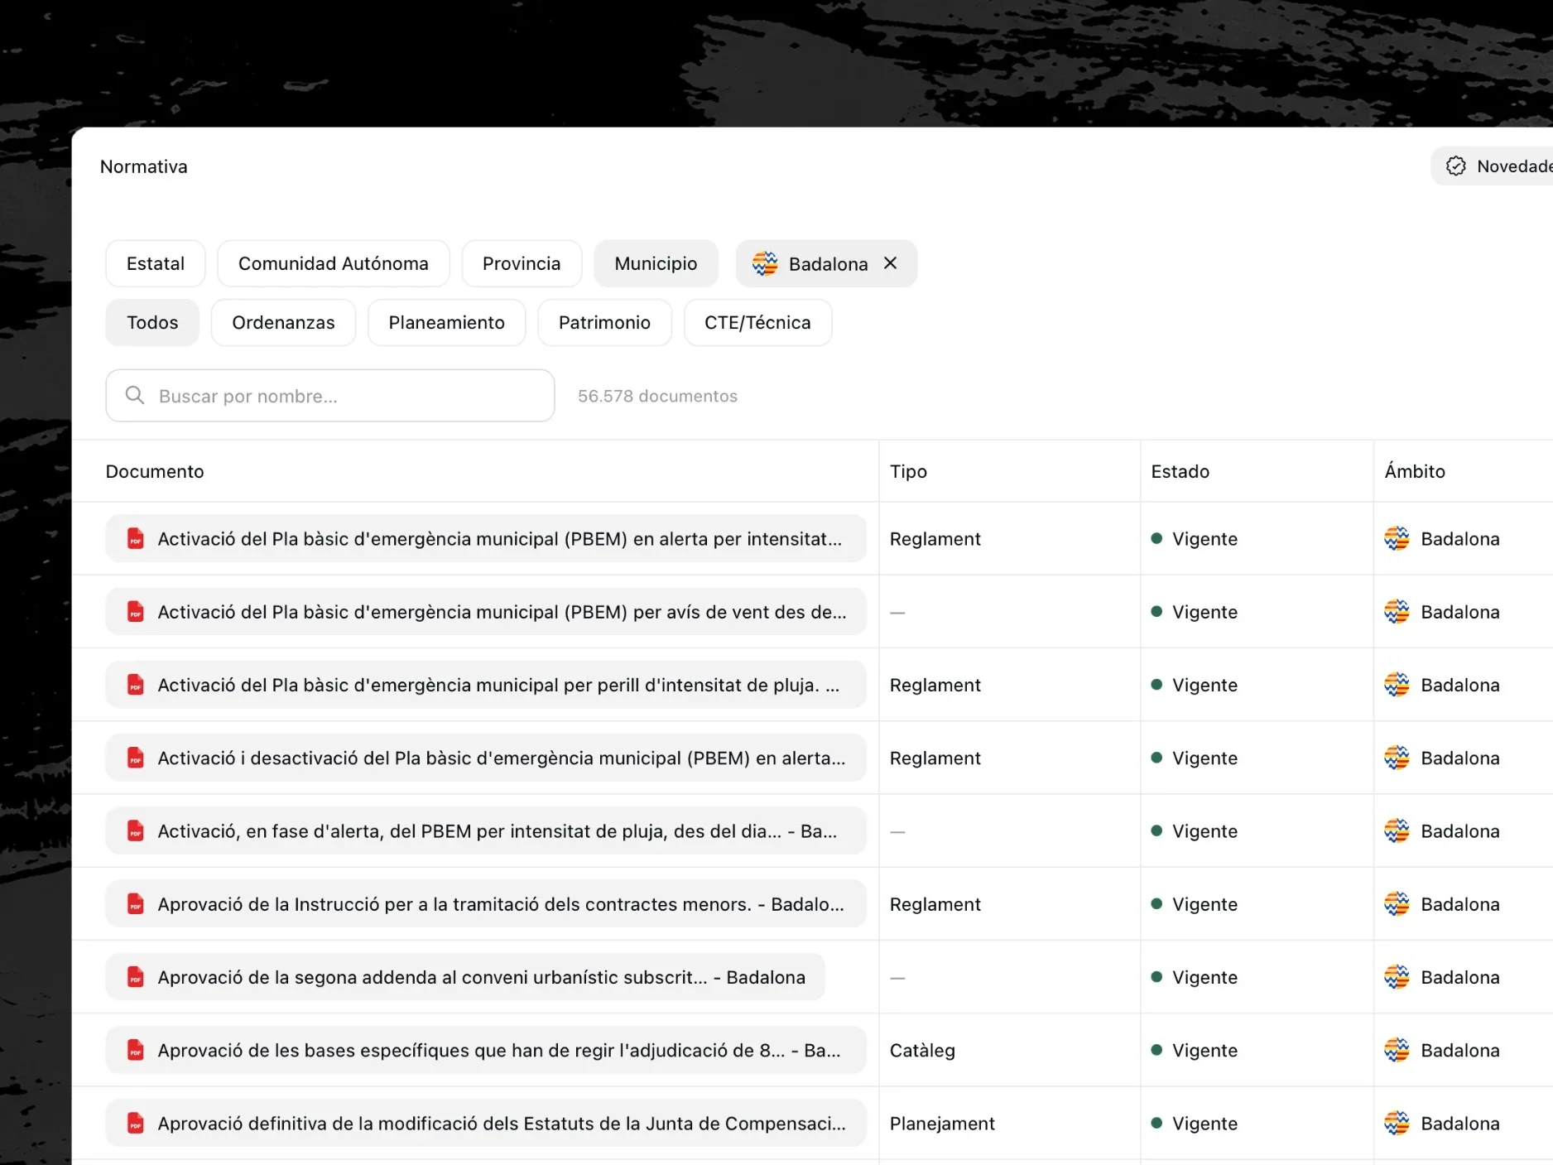Click PDF icon of 'contractes menors' row
This screenshot has height=1165, width=1553.
pos(136,904)
